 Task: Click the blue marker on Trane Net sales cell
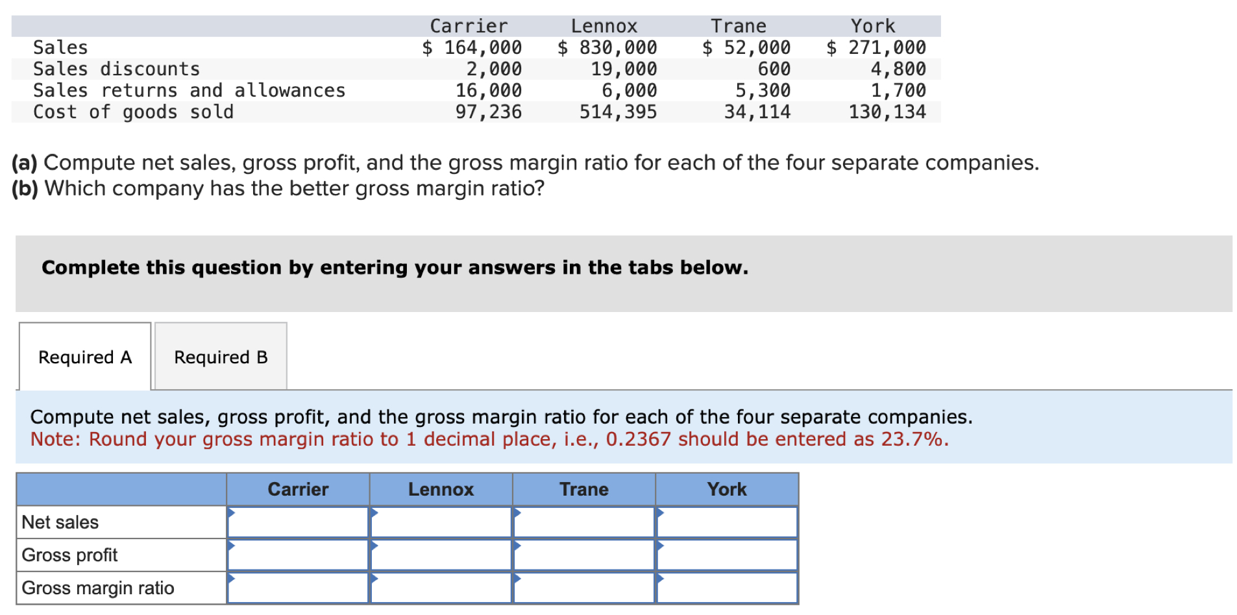point(517,514)
